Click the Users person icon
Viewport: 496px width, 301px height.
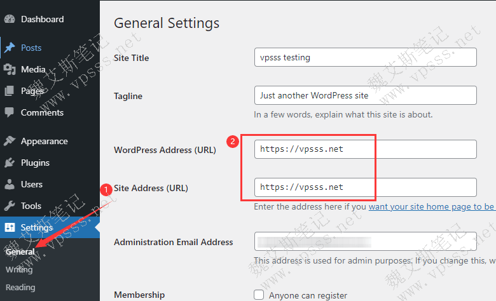pyautogui.click(x=10, y=184)
